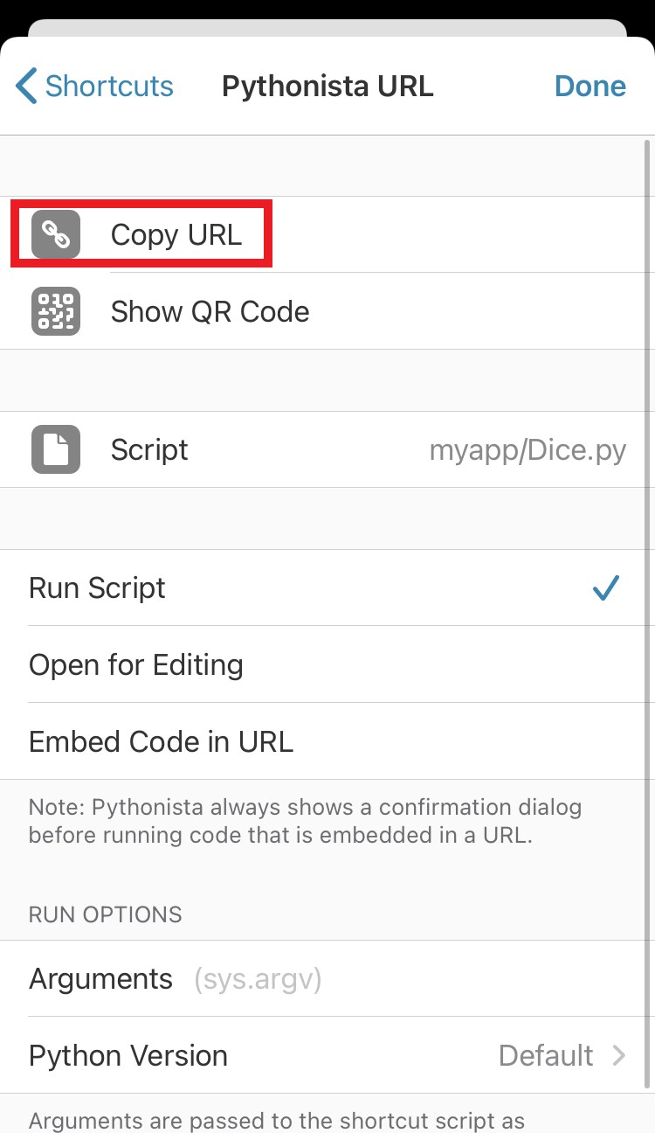Screen dimensions: 655x1133
Task: Click the chain link icon for Copy URL
Action: (x=56, y=234)
